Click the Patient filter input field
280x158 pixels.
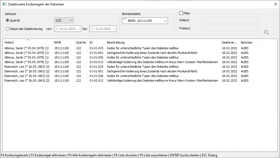[229, 20]
